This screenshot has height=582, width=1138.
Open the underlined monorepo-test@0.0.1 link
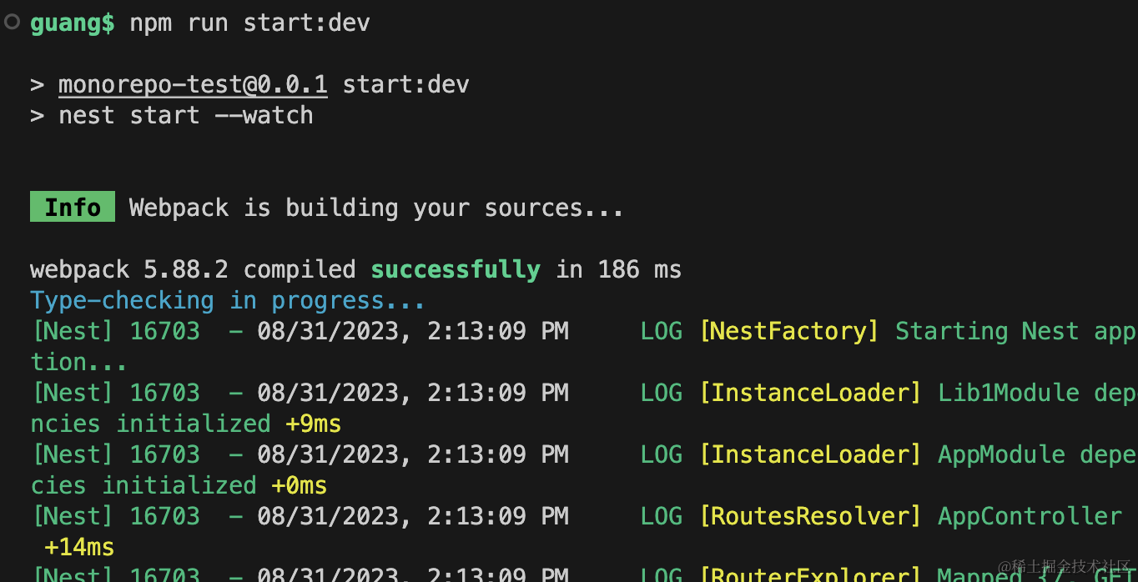(193, 84)
